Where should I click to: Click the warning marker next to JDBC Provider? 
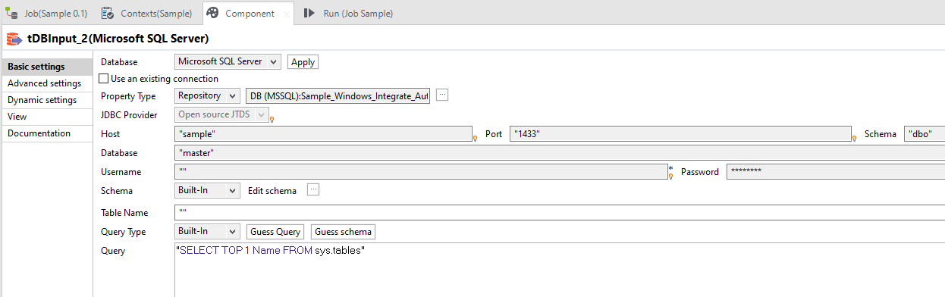coord(272,119)
